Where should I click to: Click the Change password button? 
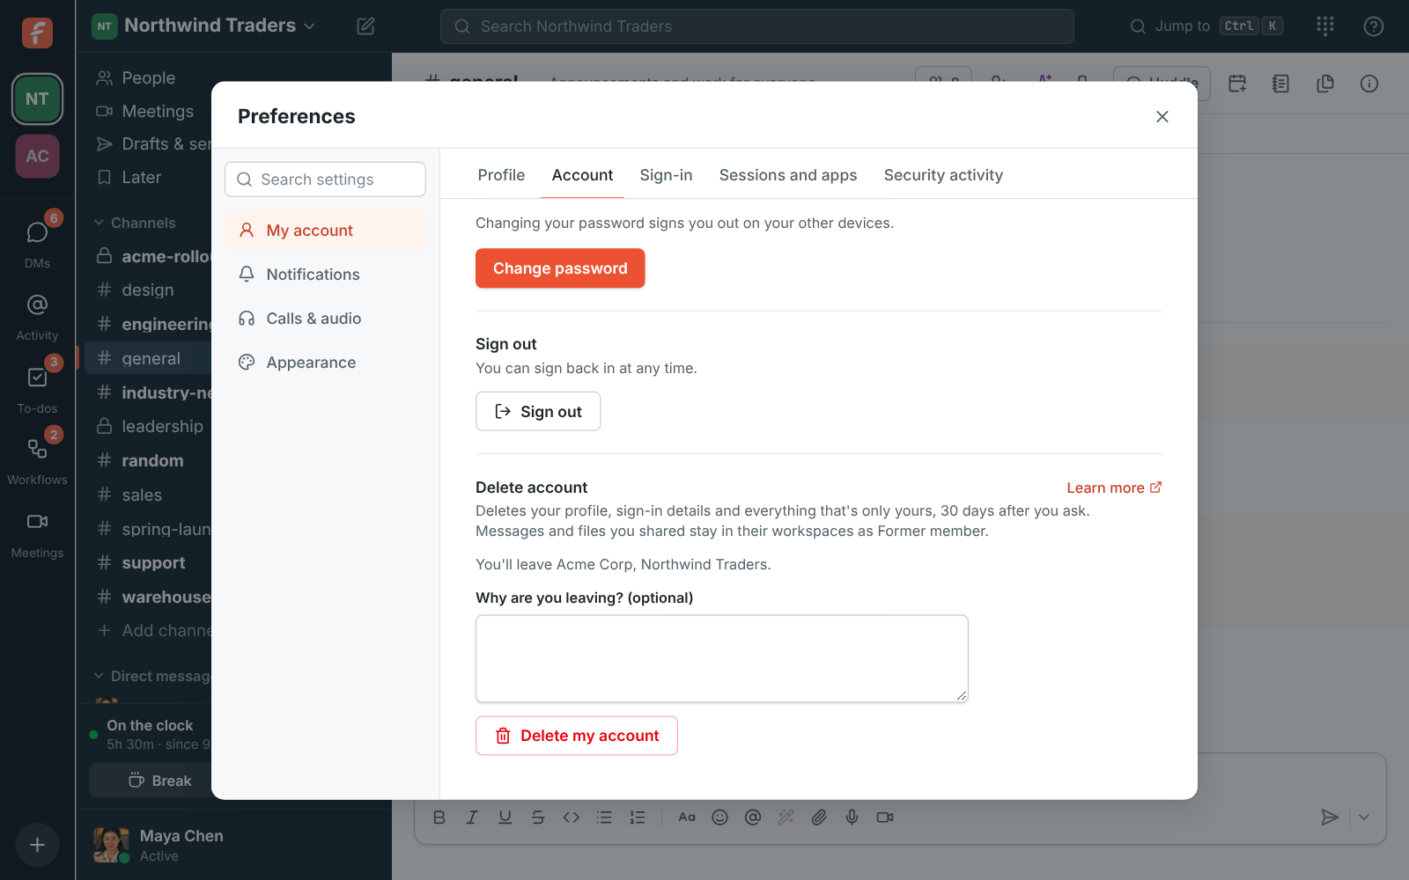coord(560,268)
